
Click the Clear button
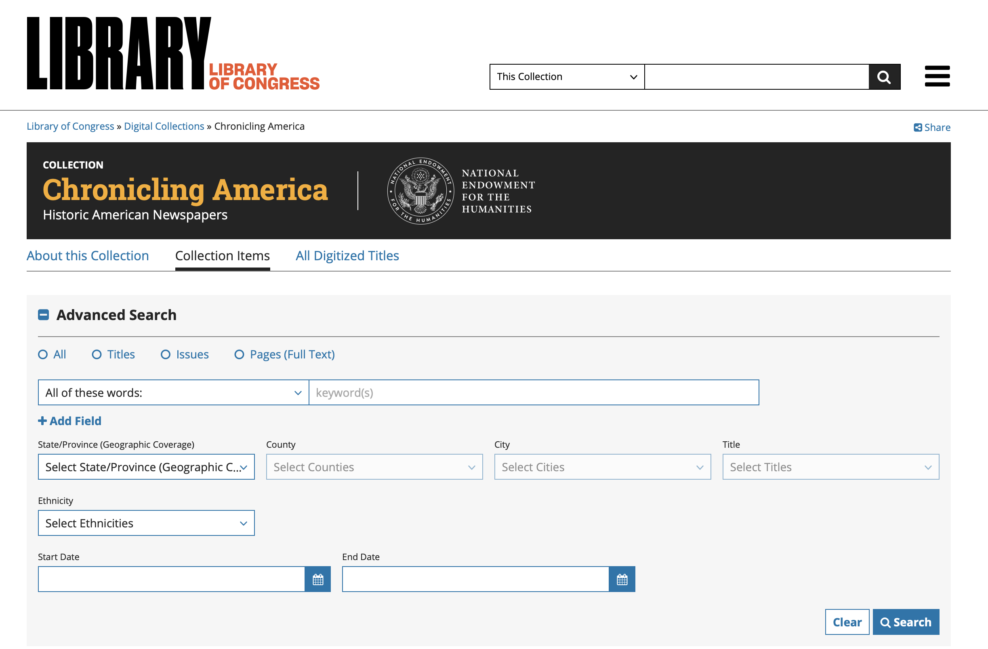[847, 622]
